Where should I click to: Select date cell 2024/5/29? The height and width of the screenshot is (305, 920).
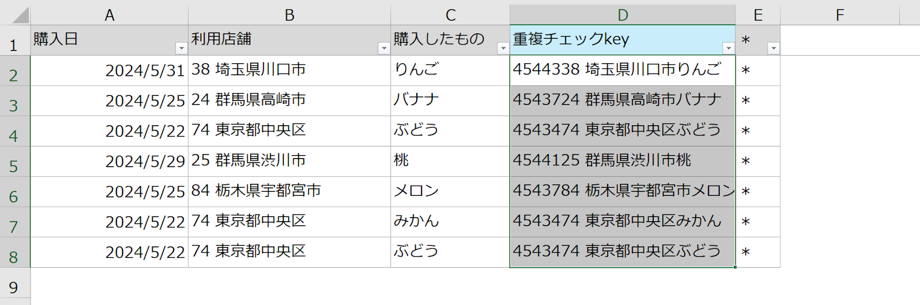[x=109, y=162]
